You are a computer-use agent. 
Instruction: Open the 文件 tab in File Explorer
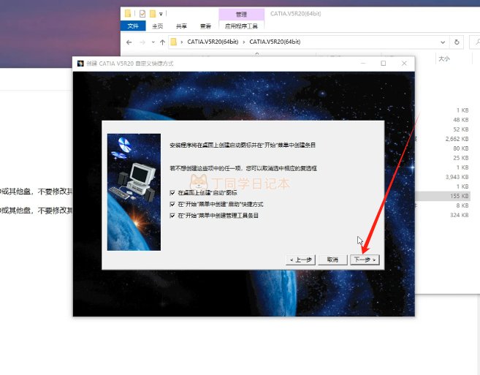133,26
